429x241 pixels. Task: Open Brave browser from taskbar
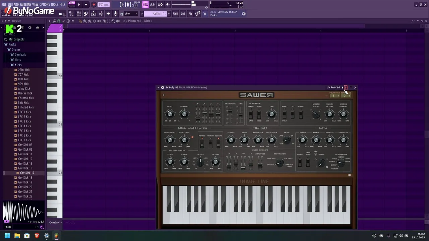37,236
